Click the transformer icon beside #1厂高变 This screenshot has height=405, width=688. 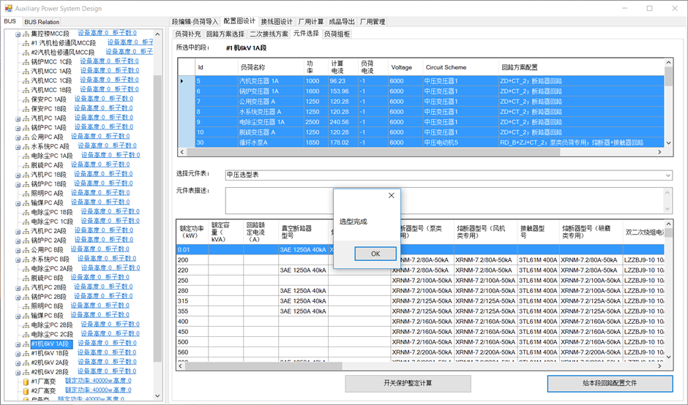(26, 381)
